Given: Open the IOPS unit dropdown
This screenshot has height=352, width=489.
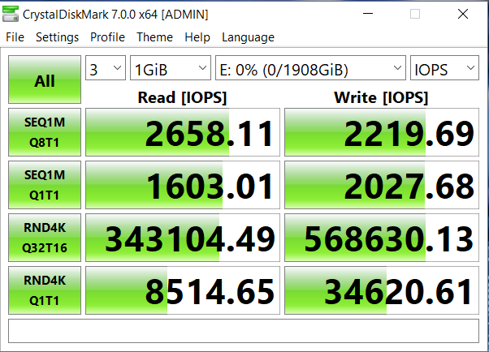Looking at the screenshot, I should pyautogui.click(x=444, y=68).
